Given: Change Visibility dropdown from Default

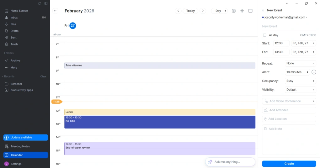Looking at the screenshot, I should [x=300, y=90].
